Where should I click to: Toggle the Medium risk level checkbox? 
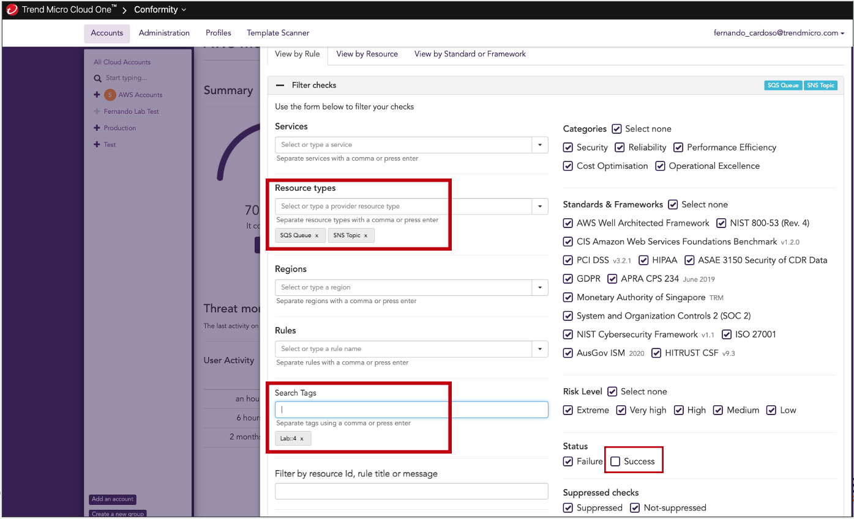[718, 410]
